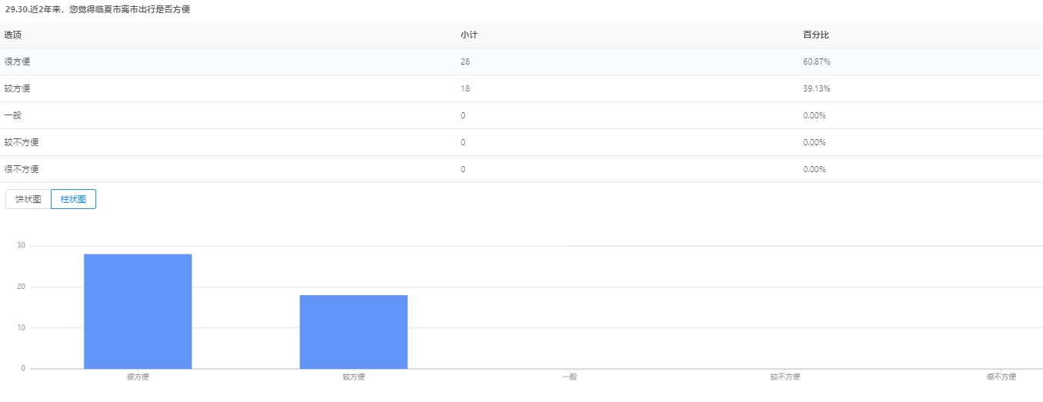
Task: Click the 很不方便 option cell in the table
Action: point(21,169)
